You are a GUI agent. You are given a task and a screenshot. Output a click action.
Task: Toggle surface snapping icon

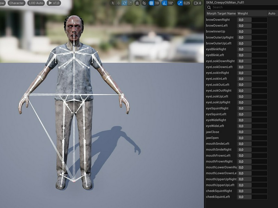coord(144,3)
